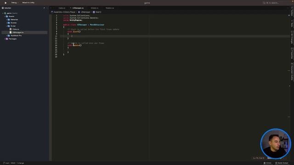Viewport: 294px width, 165px height.
Task: Click line number 19 in gutter
Action: [x=56, y=57]
